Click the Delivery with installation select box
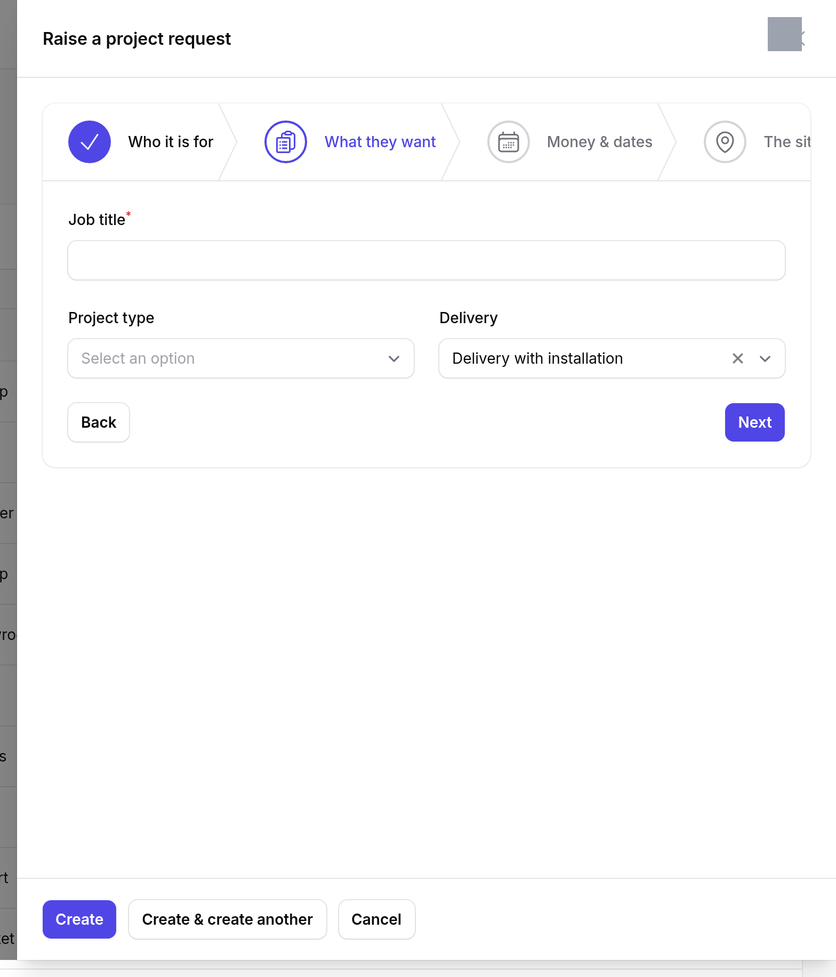 612,358
